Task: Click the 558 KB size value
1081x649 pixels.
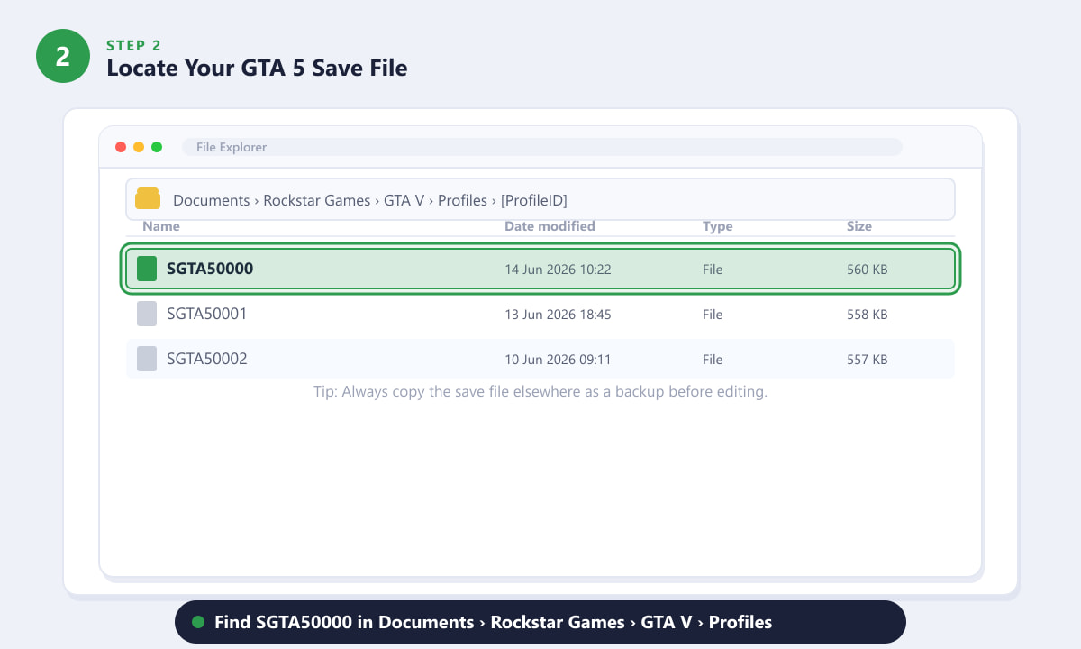Action: [868, 315]
